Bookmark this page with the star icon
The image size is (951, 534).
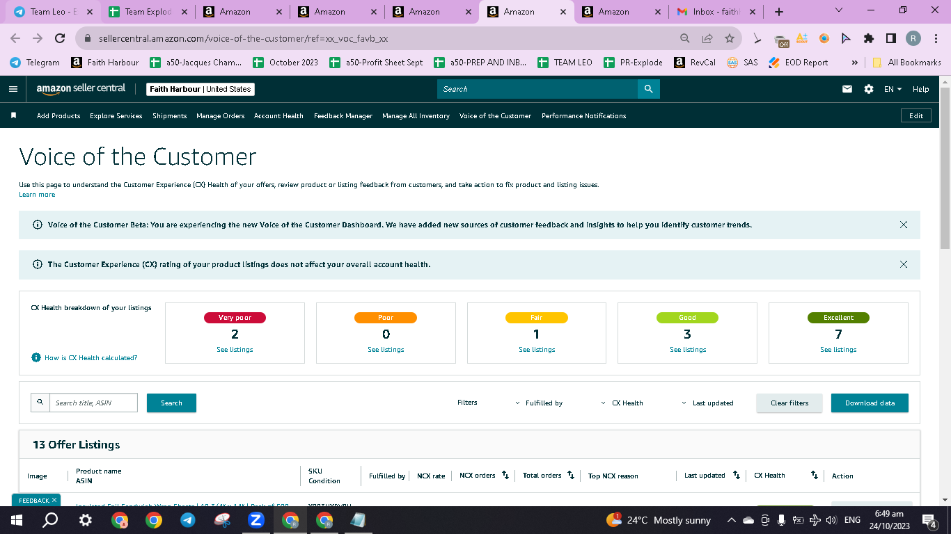729,38
